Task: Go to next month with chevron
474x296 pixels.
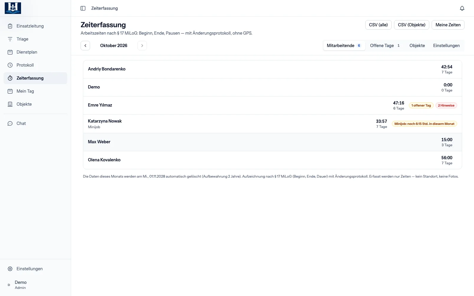Action: click(142, 46)
